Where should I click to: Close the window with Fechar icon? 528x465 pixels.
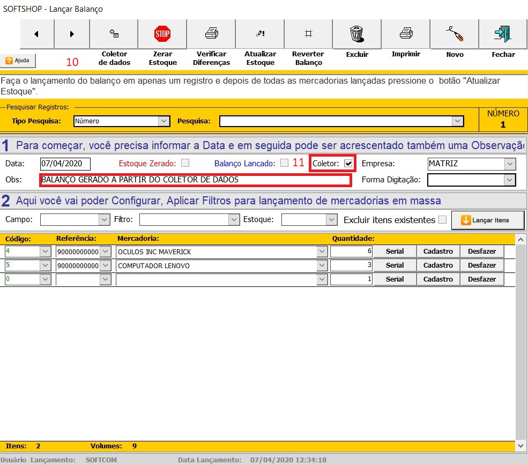tap(503, 34)
